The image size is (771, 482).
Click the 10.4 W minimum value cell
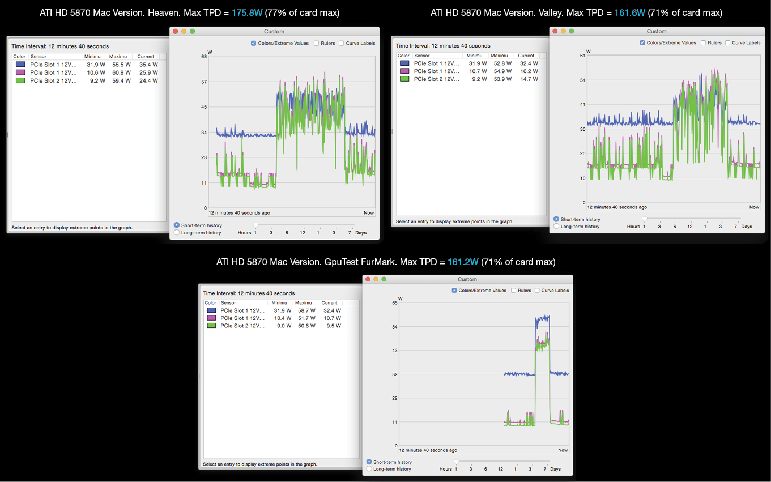283,318
